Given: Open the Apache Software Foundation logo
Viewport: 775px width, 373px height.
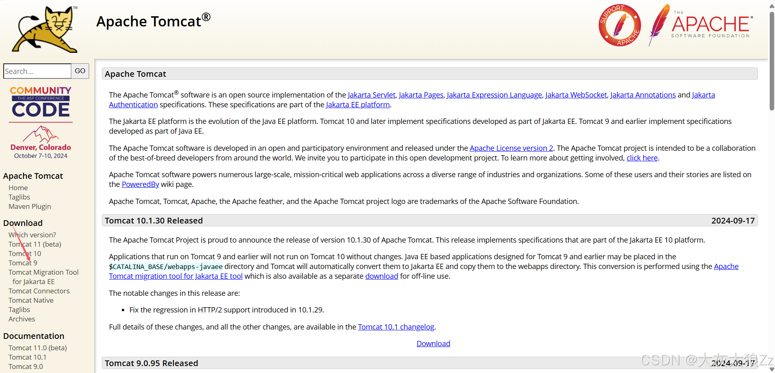Looking at the screenshot, I should click(x=700, y=25).
